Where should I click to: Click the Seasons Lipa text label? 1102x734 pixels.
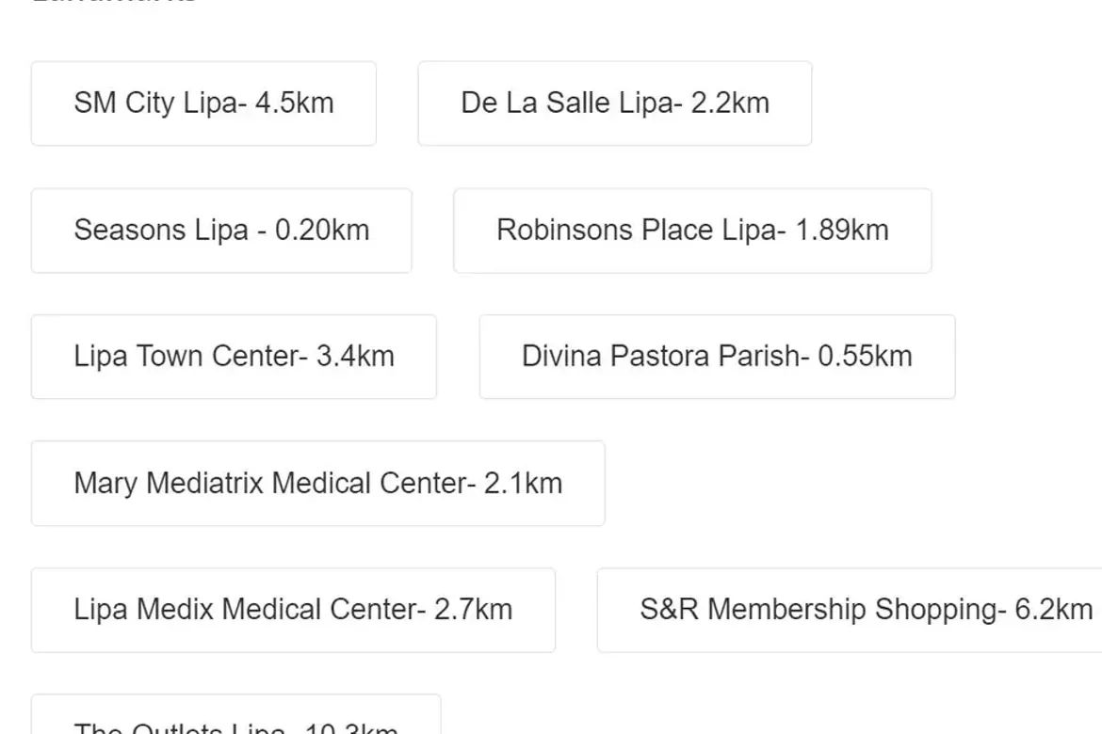click(x=162, y=231)
